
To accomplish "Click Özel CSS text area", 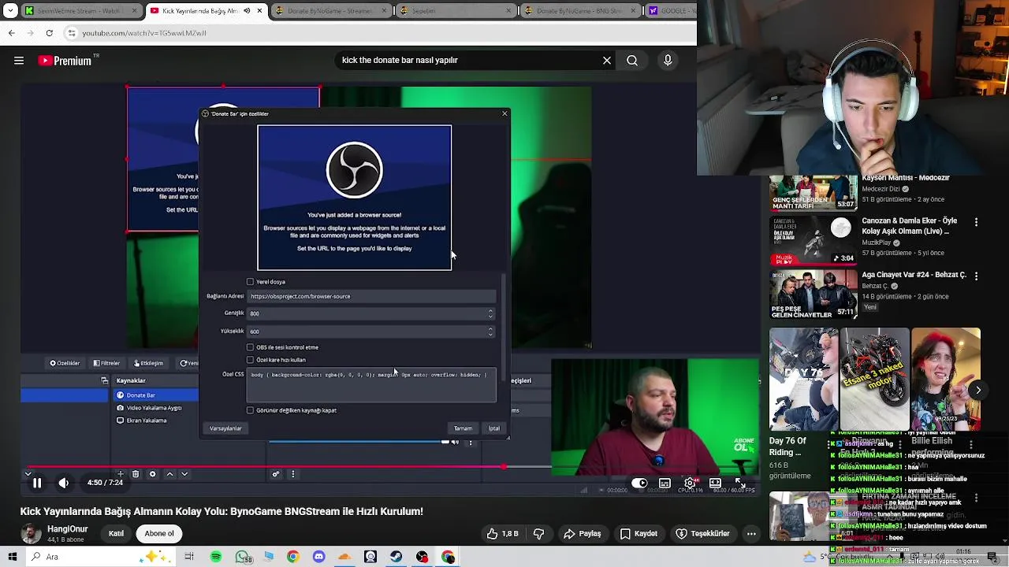I will [x=372, y=385].
